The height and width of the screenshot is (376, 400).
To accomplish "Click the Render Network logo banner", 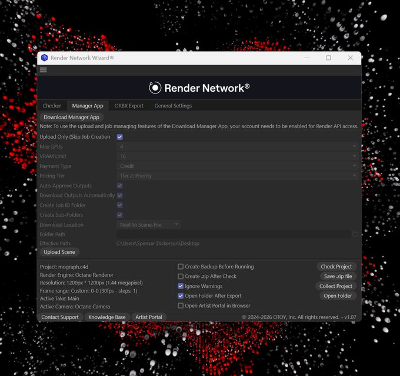I will [x=199, y=88].
